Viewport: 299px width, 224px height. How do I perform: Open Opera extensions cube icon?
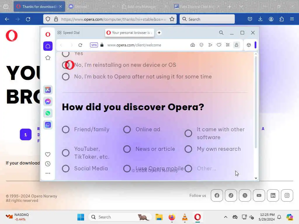pyautogui.click(x=249, y=45)
